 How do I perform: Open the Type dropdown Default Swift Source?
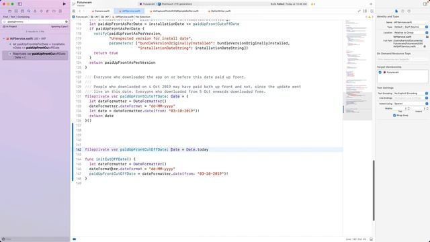tap(411, 27)
